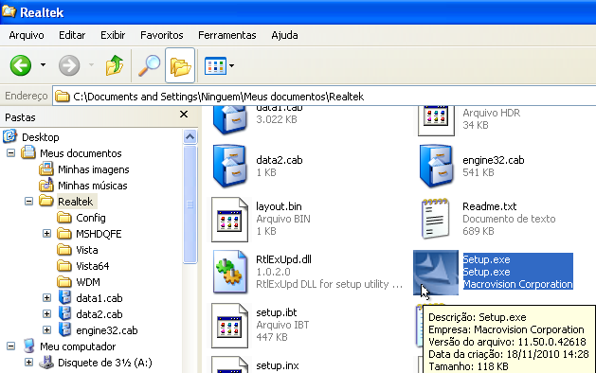Select the Config folder icon
Image resolution: width=596 pixels, height=373 pixels.
pos(64,218)
